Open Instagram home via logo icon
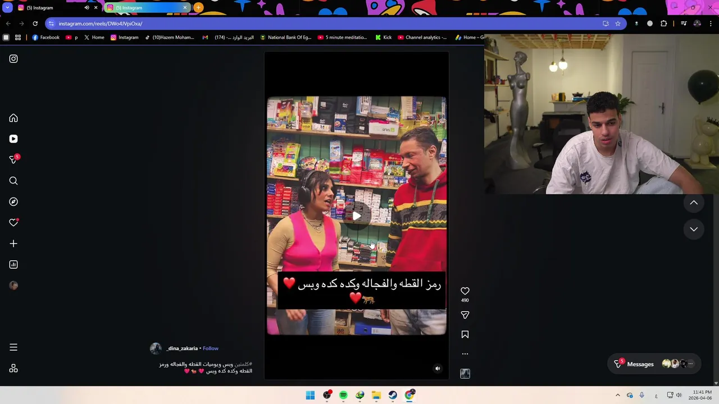The height and width of the screenshot is (404, 719). tap(13, 59)
